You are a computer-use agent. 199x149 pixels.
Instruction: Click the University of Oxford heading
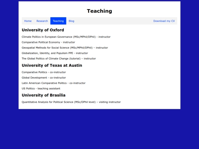click(43, 30)
